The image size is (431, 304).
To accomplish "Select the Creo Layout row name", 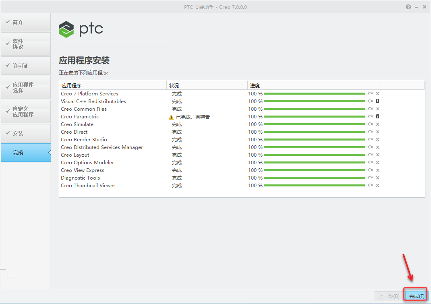I will coord(75,155).
